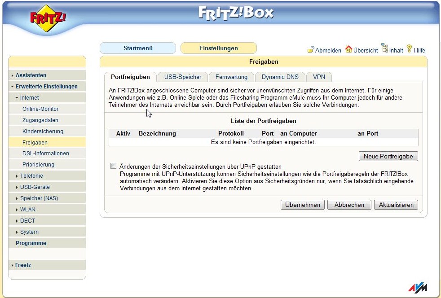This screenshot has height=298, width=441.
Task: Collapse the Internet submenu arrow
Action: (17, 98)
